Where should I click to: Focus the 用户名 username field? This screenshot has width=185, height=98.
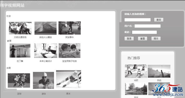147,26
